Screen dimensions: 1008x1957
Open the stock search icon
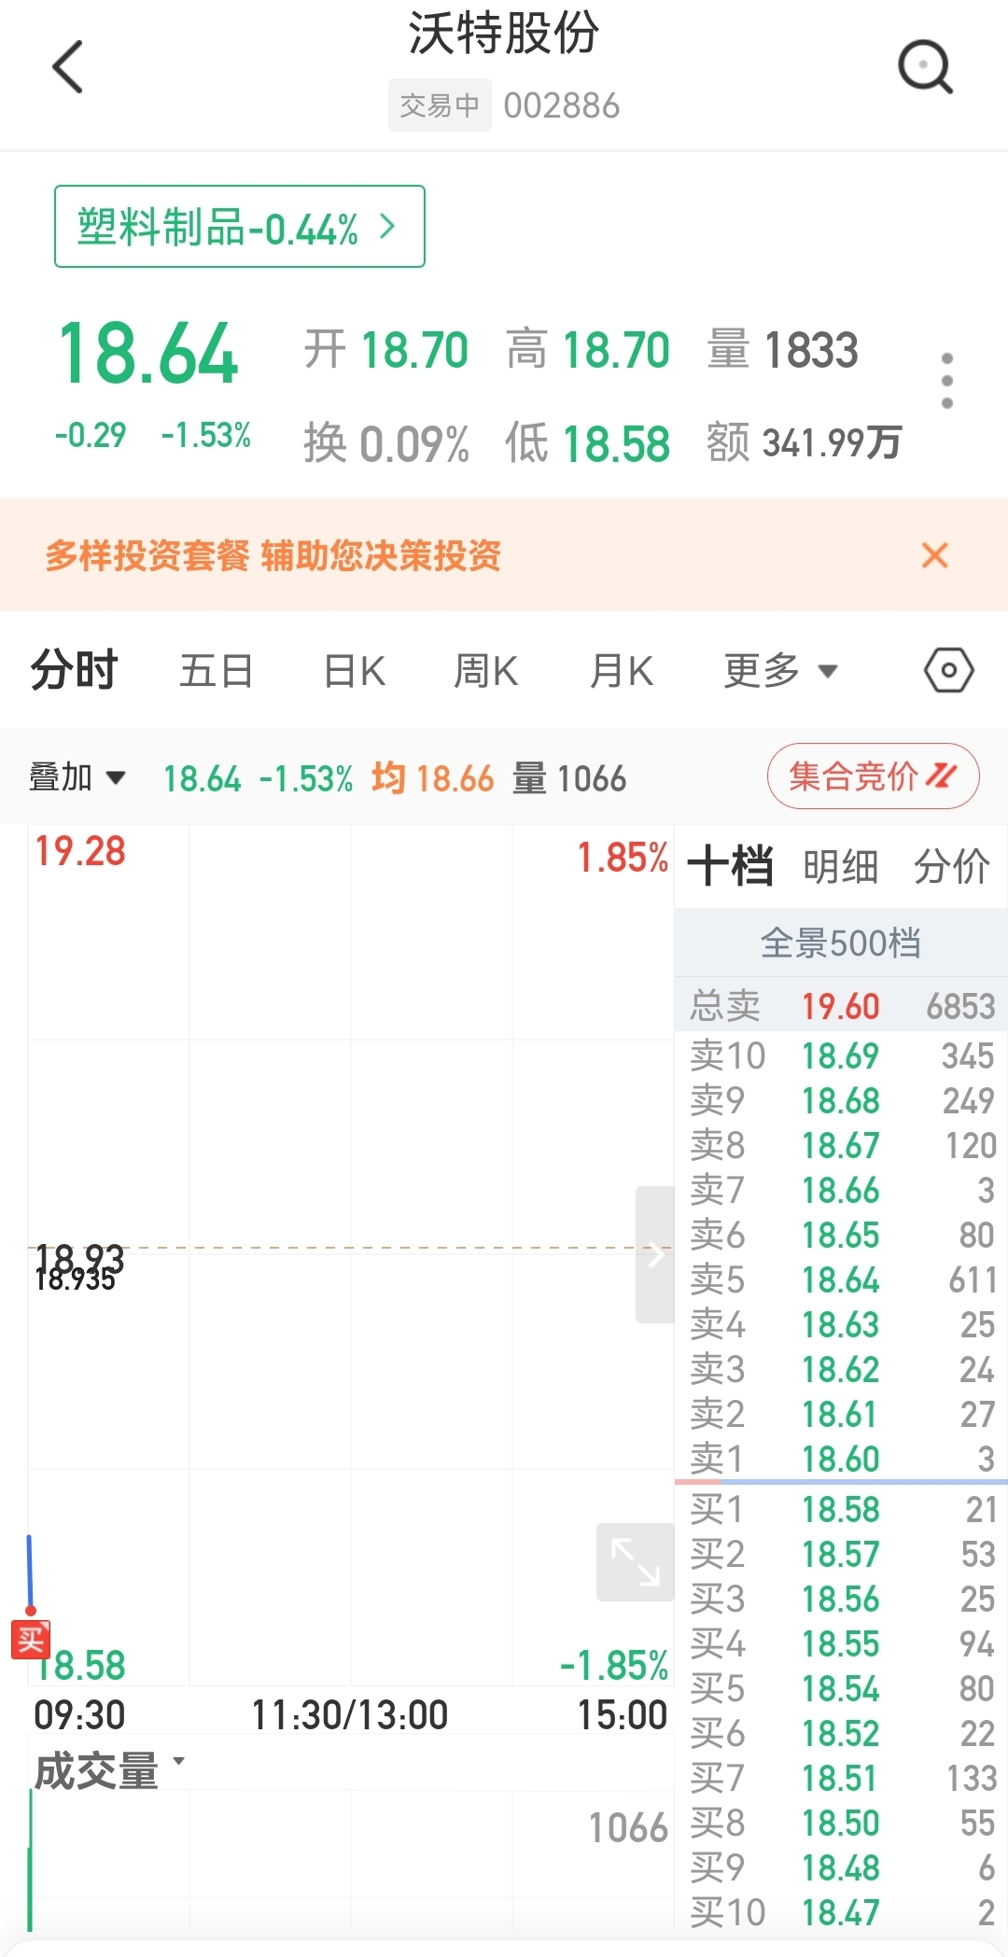click(x=925, y=67)
